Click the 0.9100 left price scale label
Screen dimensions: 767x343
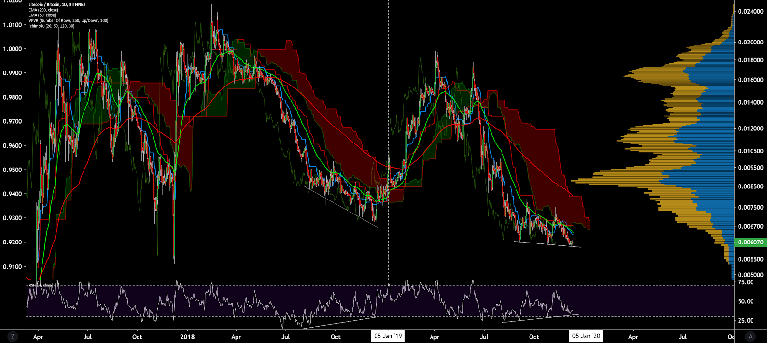point(12,266)
